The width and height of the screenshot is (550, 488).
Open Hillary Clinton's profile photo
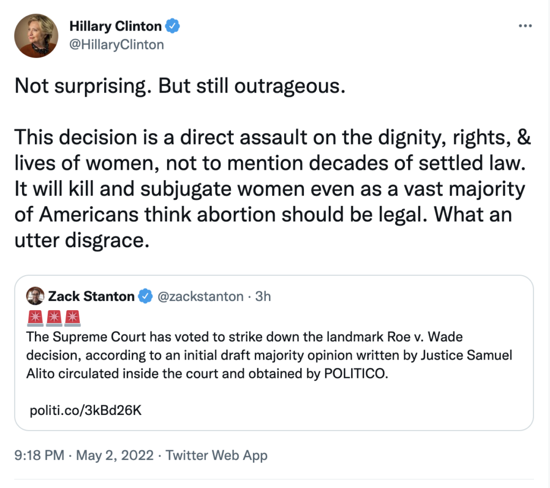pos(36,35)
